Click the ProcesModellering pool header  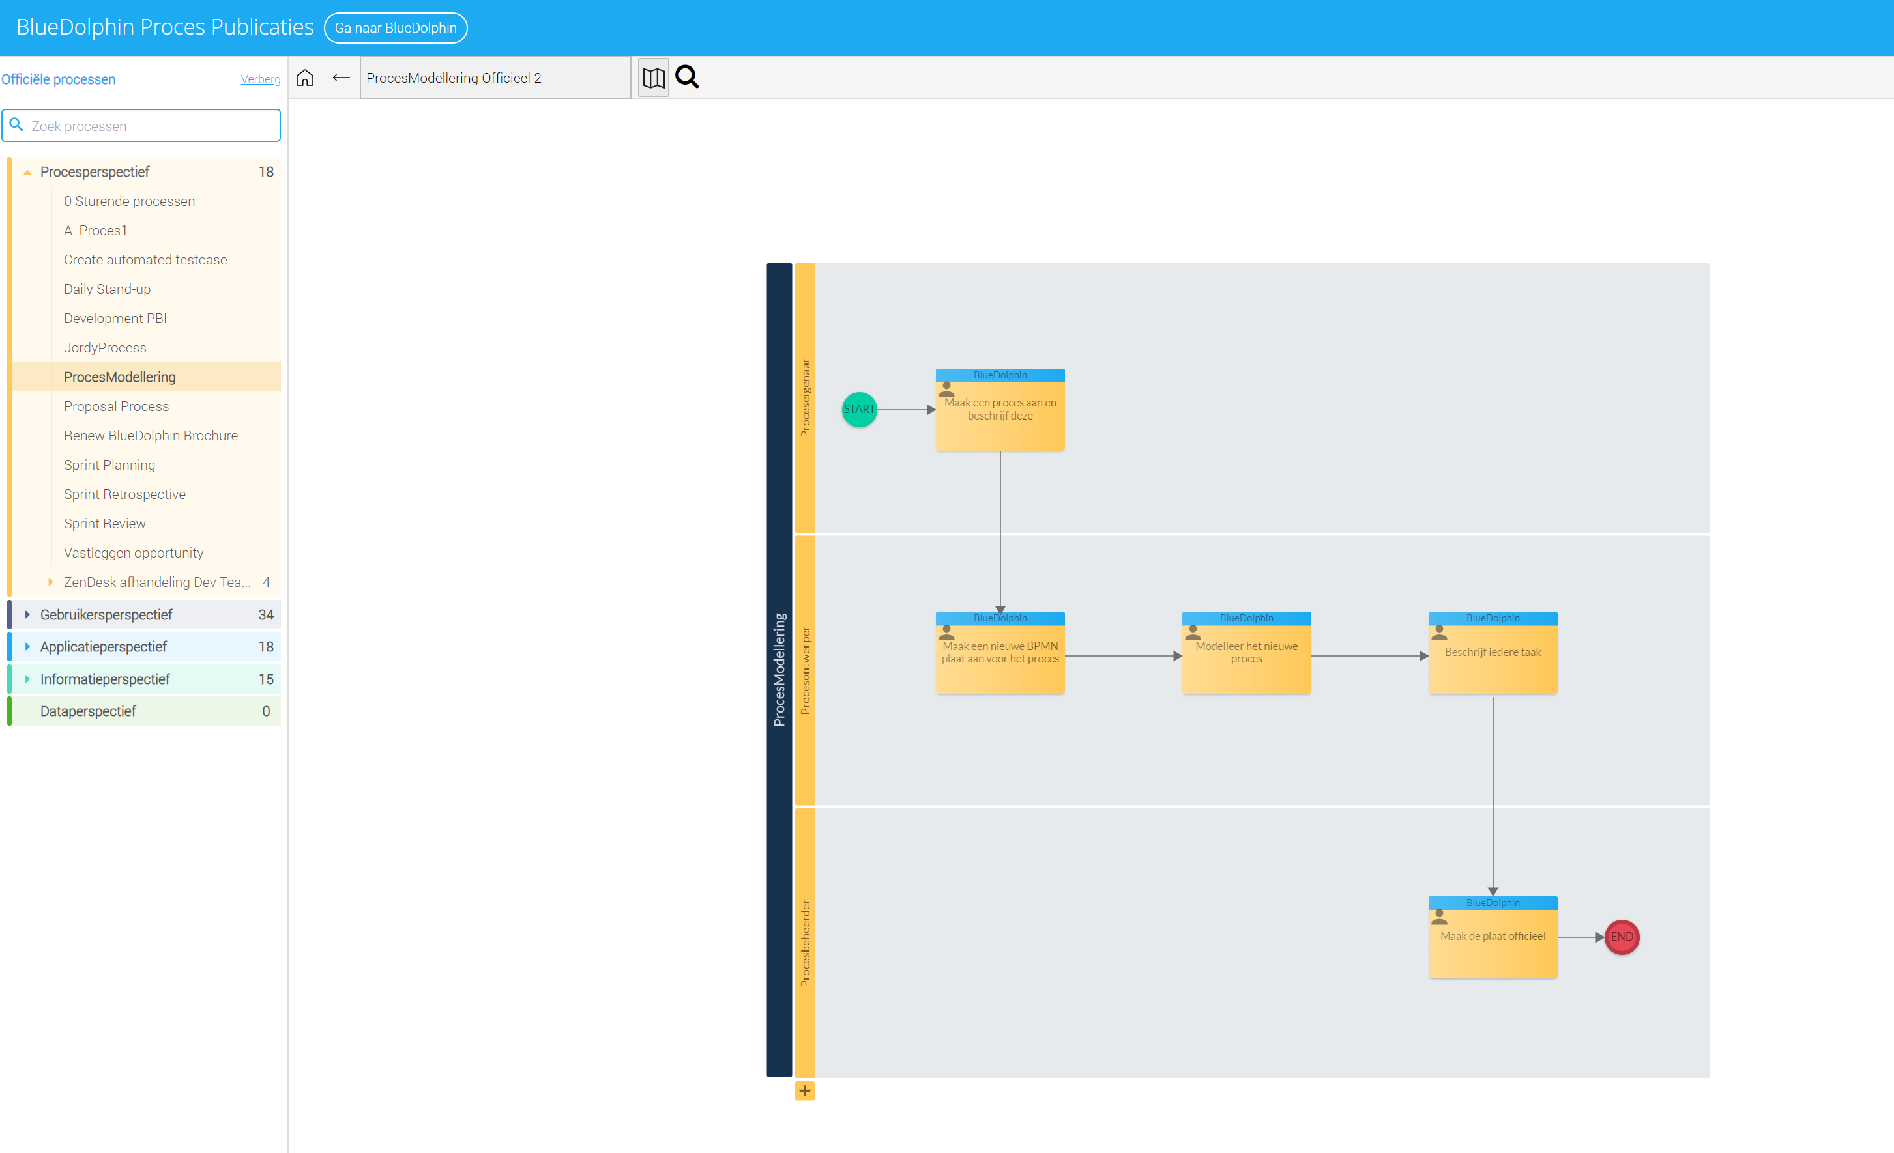[x=779, y=670]
